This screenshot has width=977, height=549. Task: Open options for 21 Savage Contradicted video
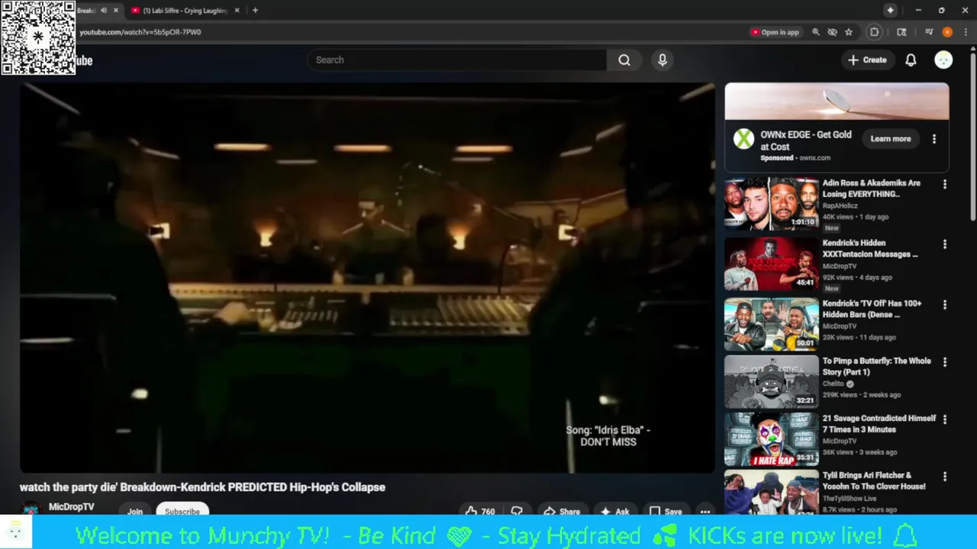(945, 419)
